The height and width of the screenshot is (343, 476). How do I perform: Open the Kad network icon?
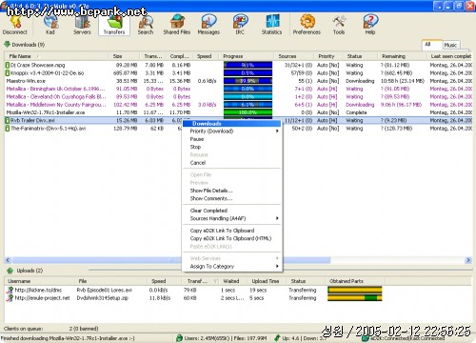pyautogui.click(x=50, y=25)
